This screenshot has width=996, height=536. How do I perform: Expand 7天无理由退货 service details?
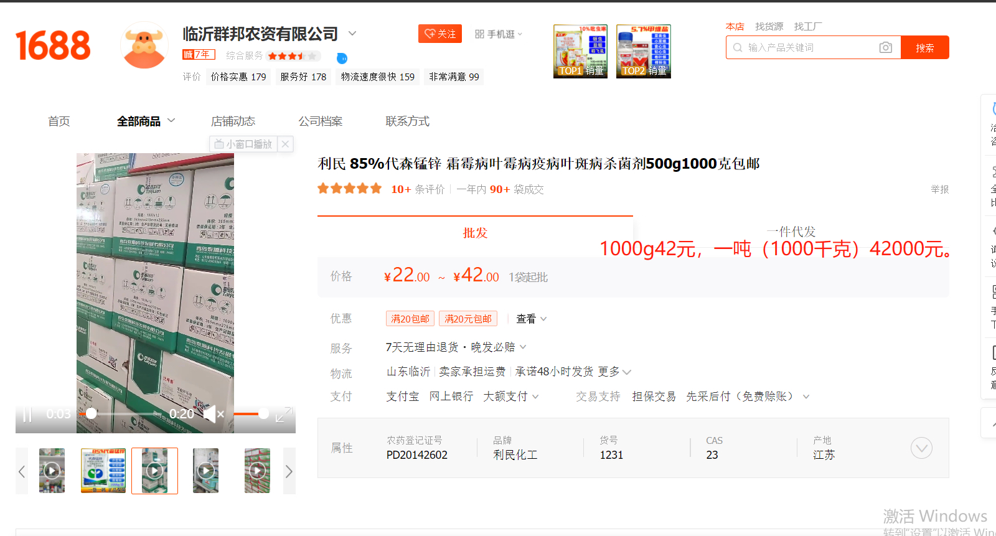coord(456,347)
